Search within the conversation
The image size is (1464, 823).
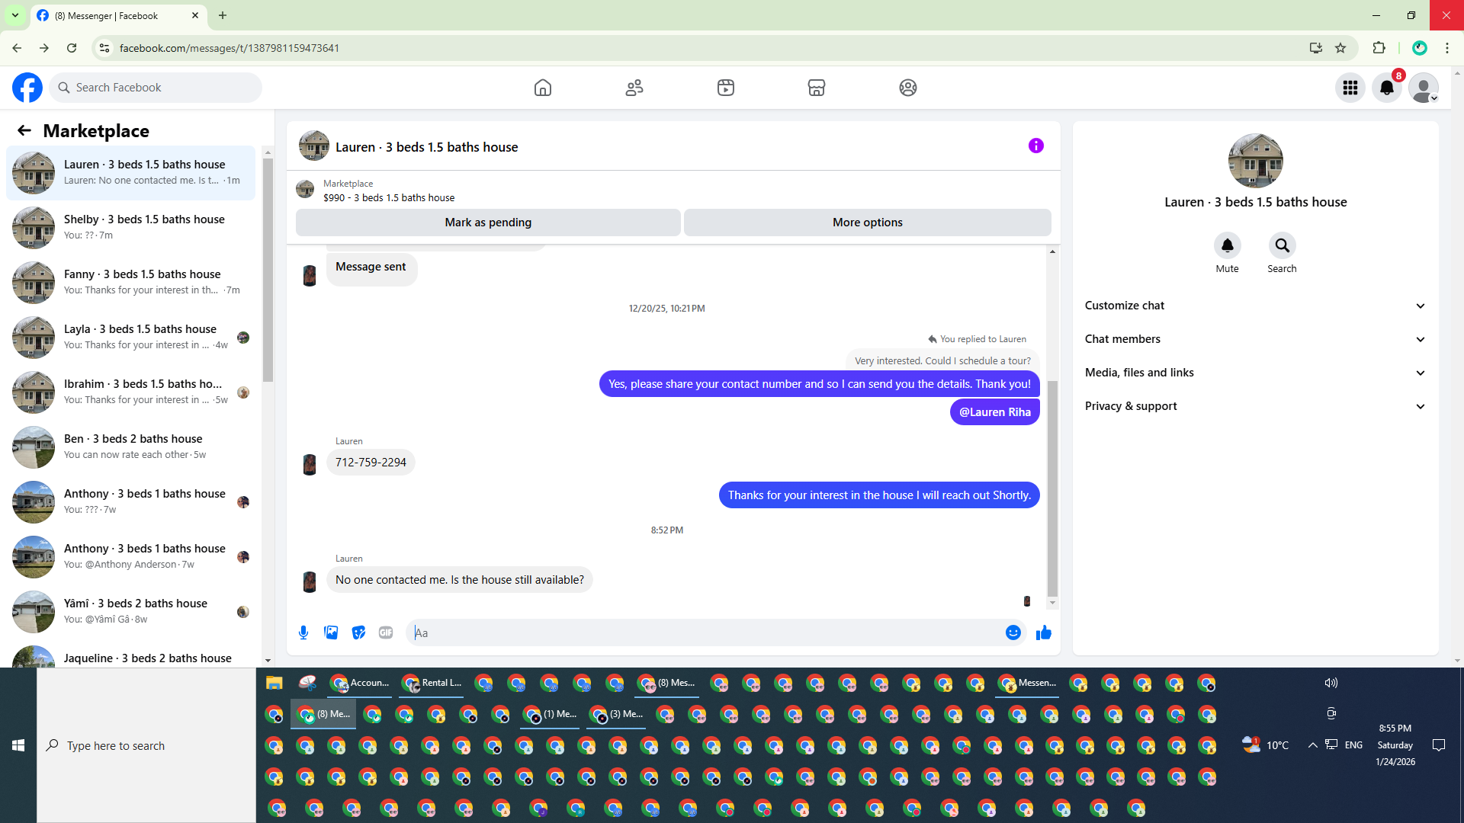click(x=1282, y=246)
